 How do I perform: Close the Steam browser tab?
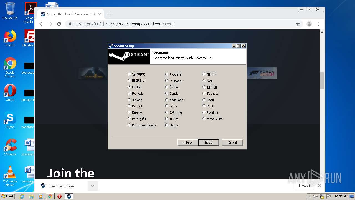[100, 14]
